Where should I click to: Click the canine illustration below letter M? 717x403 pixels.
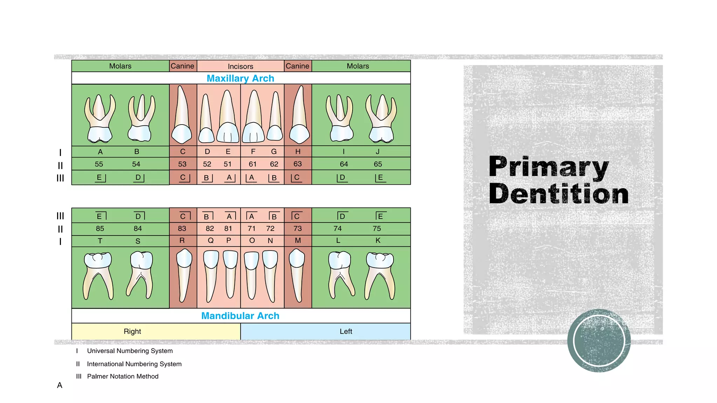click(x=297, y=275)
